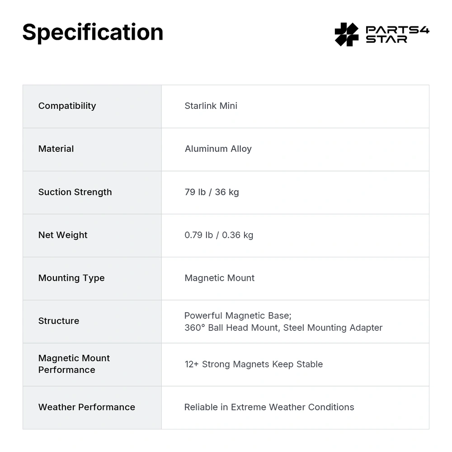Viewport: 452px width, 452px height.
Task: Click the 79 lb / 36 kg value
Action: click(x=212, y=192)
